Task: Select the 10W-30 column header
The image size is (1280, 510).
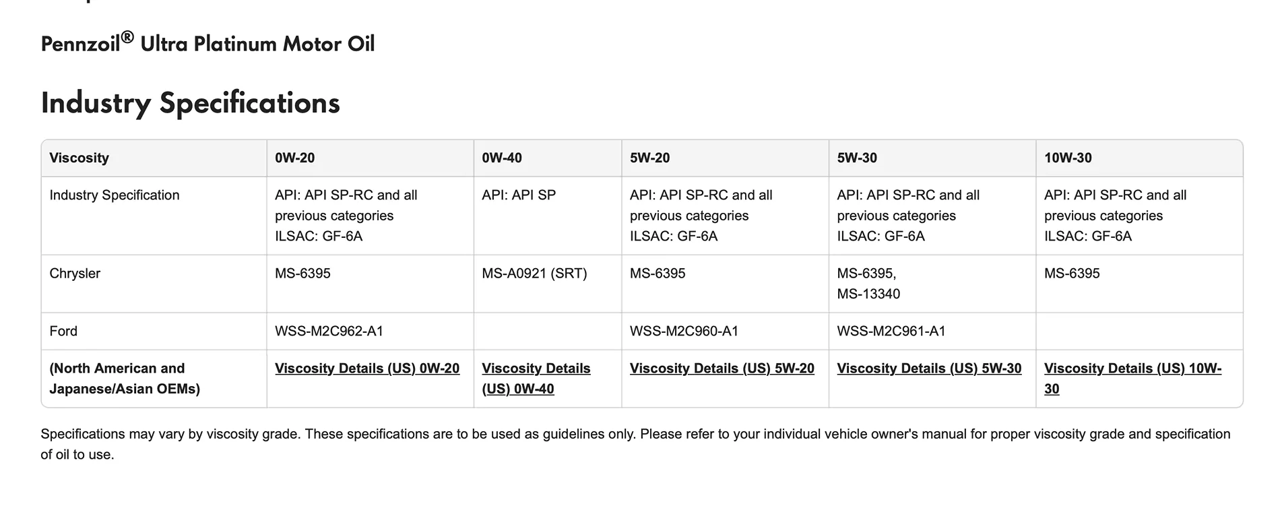Action: coord(1139,158)
